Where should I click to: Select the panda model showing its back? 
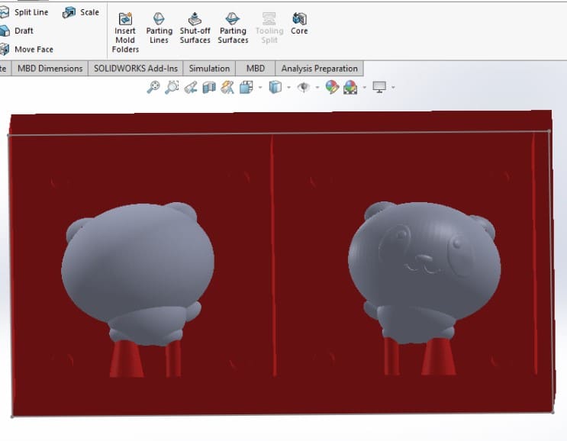(138, 274)
